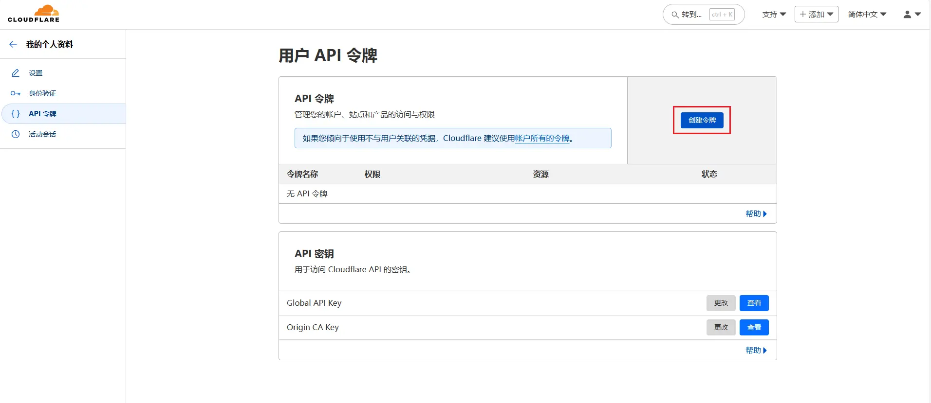
Task: Click the ctrl + K shortcut badge
Action: click(722, 15)
